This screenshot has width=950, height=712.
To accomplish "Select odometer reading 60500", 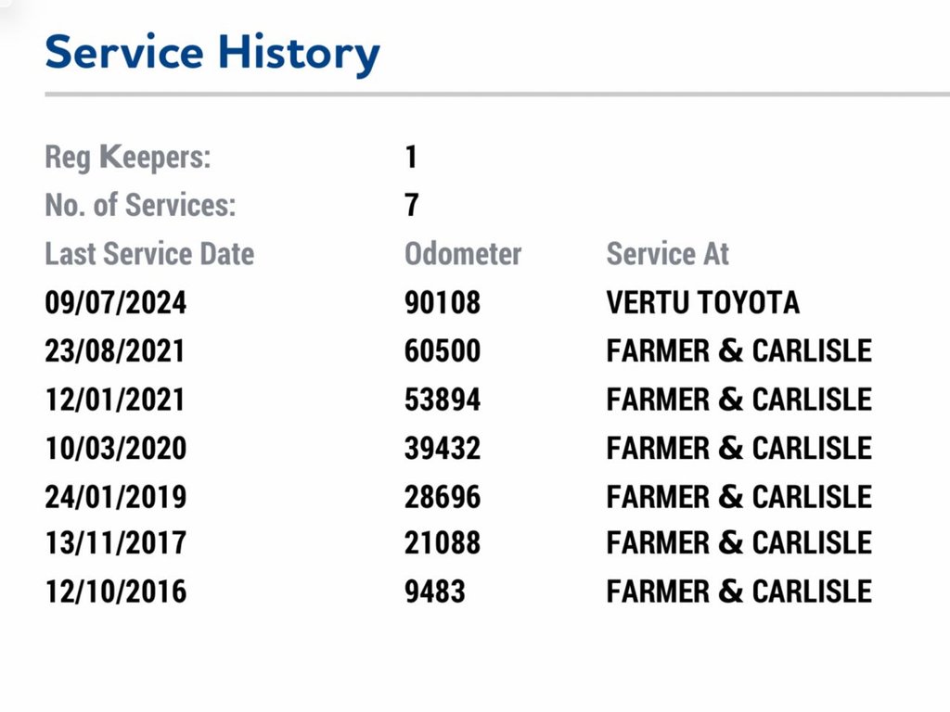I will coord(443,351).
